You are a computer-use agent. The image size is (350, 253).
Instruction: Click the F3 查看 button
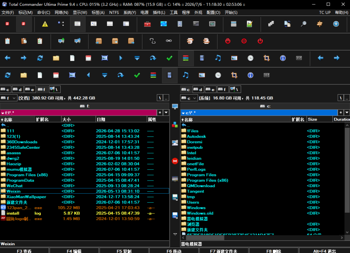point(24,251)
